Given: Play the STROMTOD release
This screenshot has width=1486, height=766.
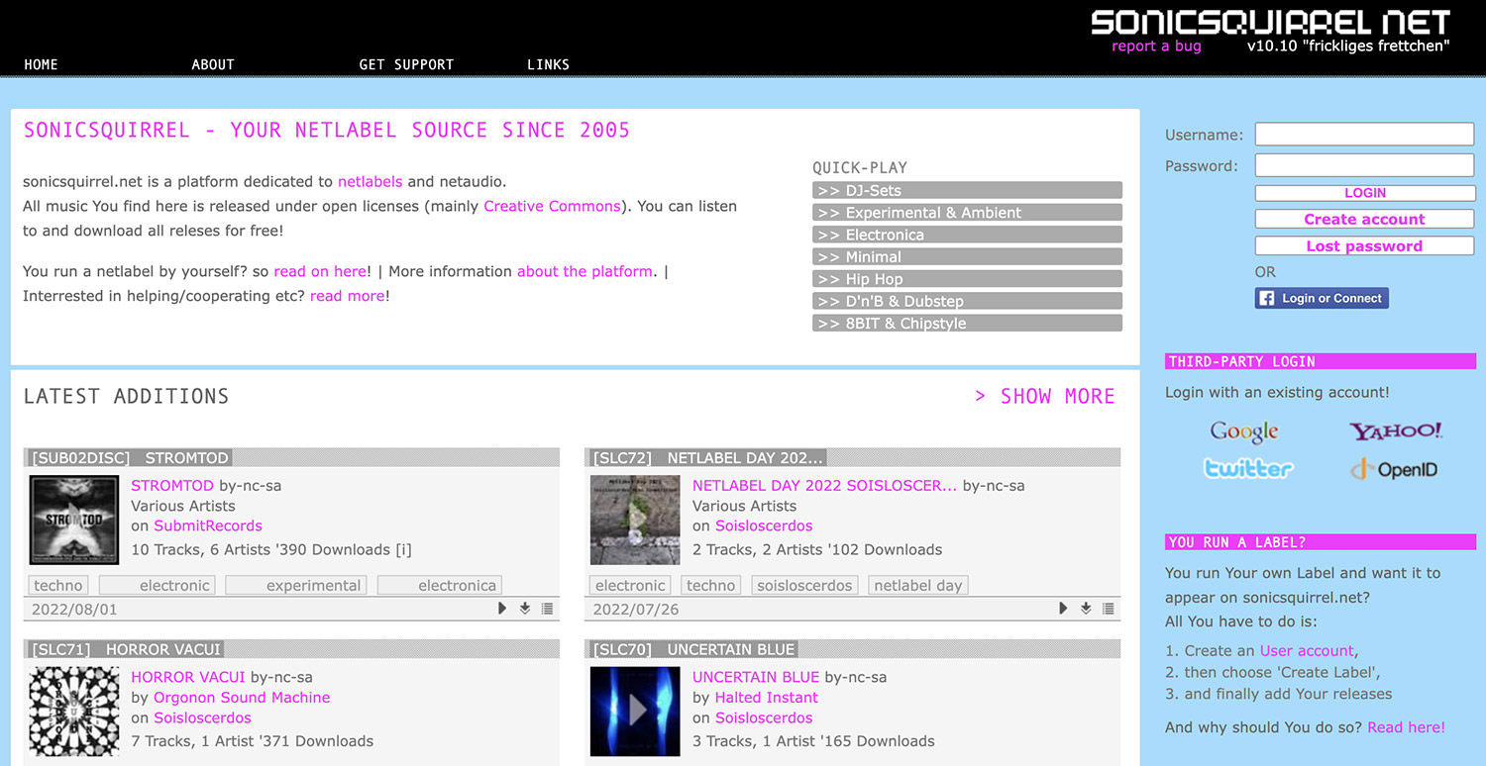Looking at the screenshot, I should [502, 609].
